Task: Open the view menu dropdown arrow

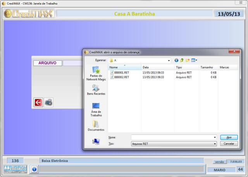Action: 196,60
